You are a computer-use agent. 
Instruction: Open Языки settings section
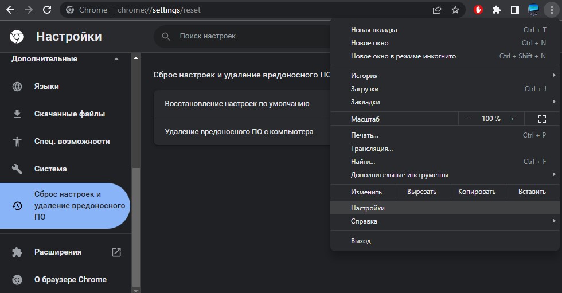pos(65,87)
